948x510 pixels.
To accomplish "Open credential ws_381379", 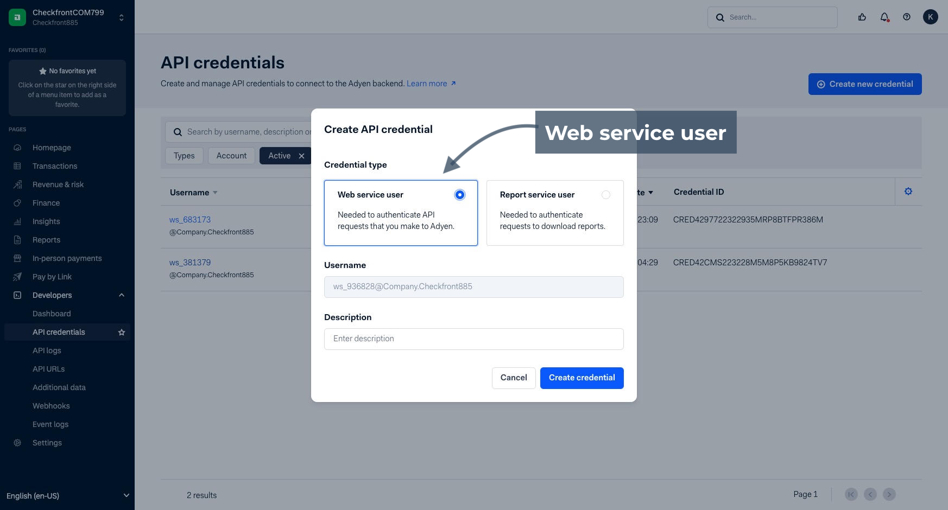I will (x=190, y=263).
